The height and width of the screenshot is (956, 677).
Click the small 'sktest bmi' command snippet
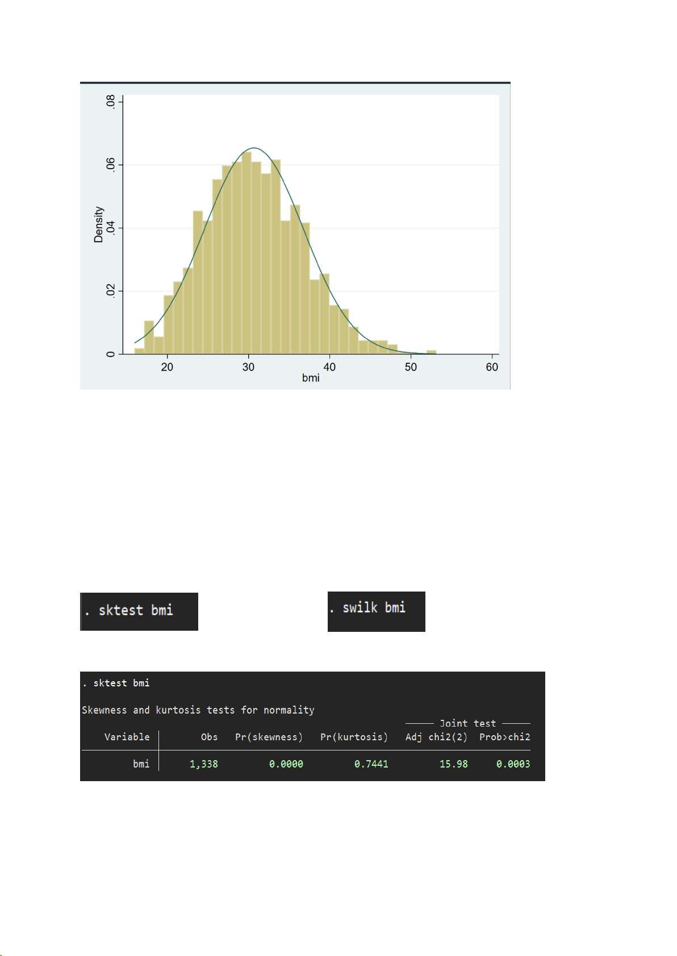click(x=139, y=611)
